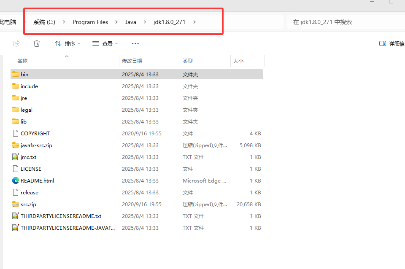Click 'Microsoft Edge ...' type cell
The image size is (405, 269).
[x=204, y=181]
